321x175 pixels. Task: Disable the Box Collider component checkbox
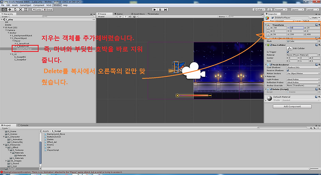click(271, 45)
